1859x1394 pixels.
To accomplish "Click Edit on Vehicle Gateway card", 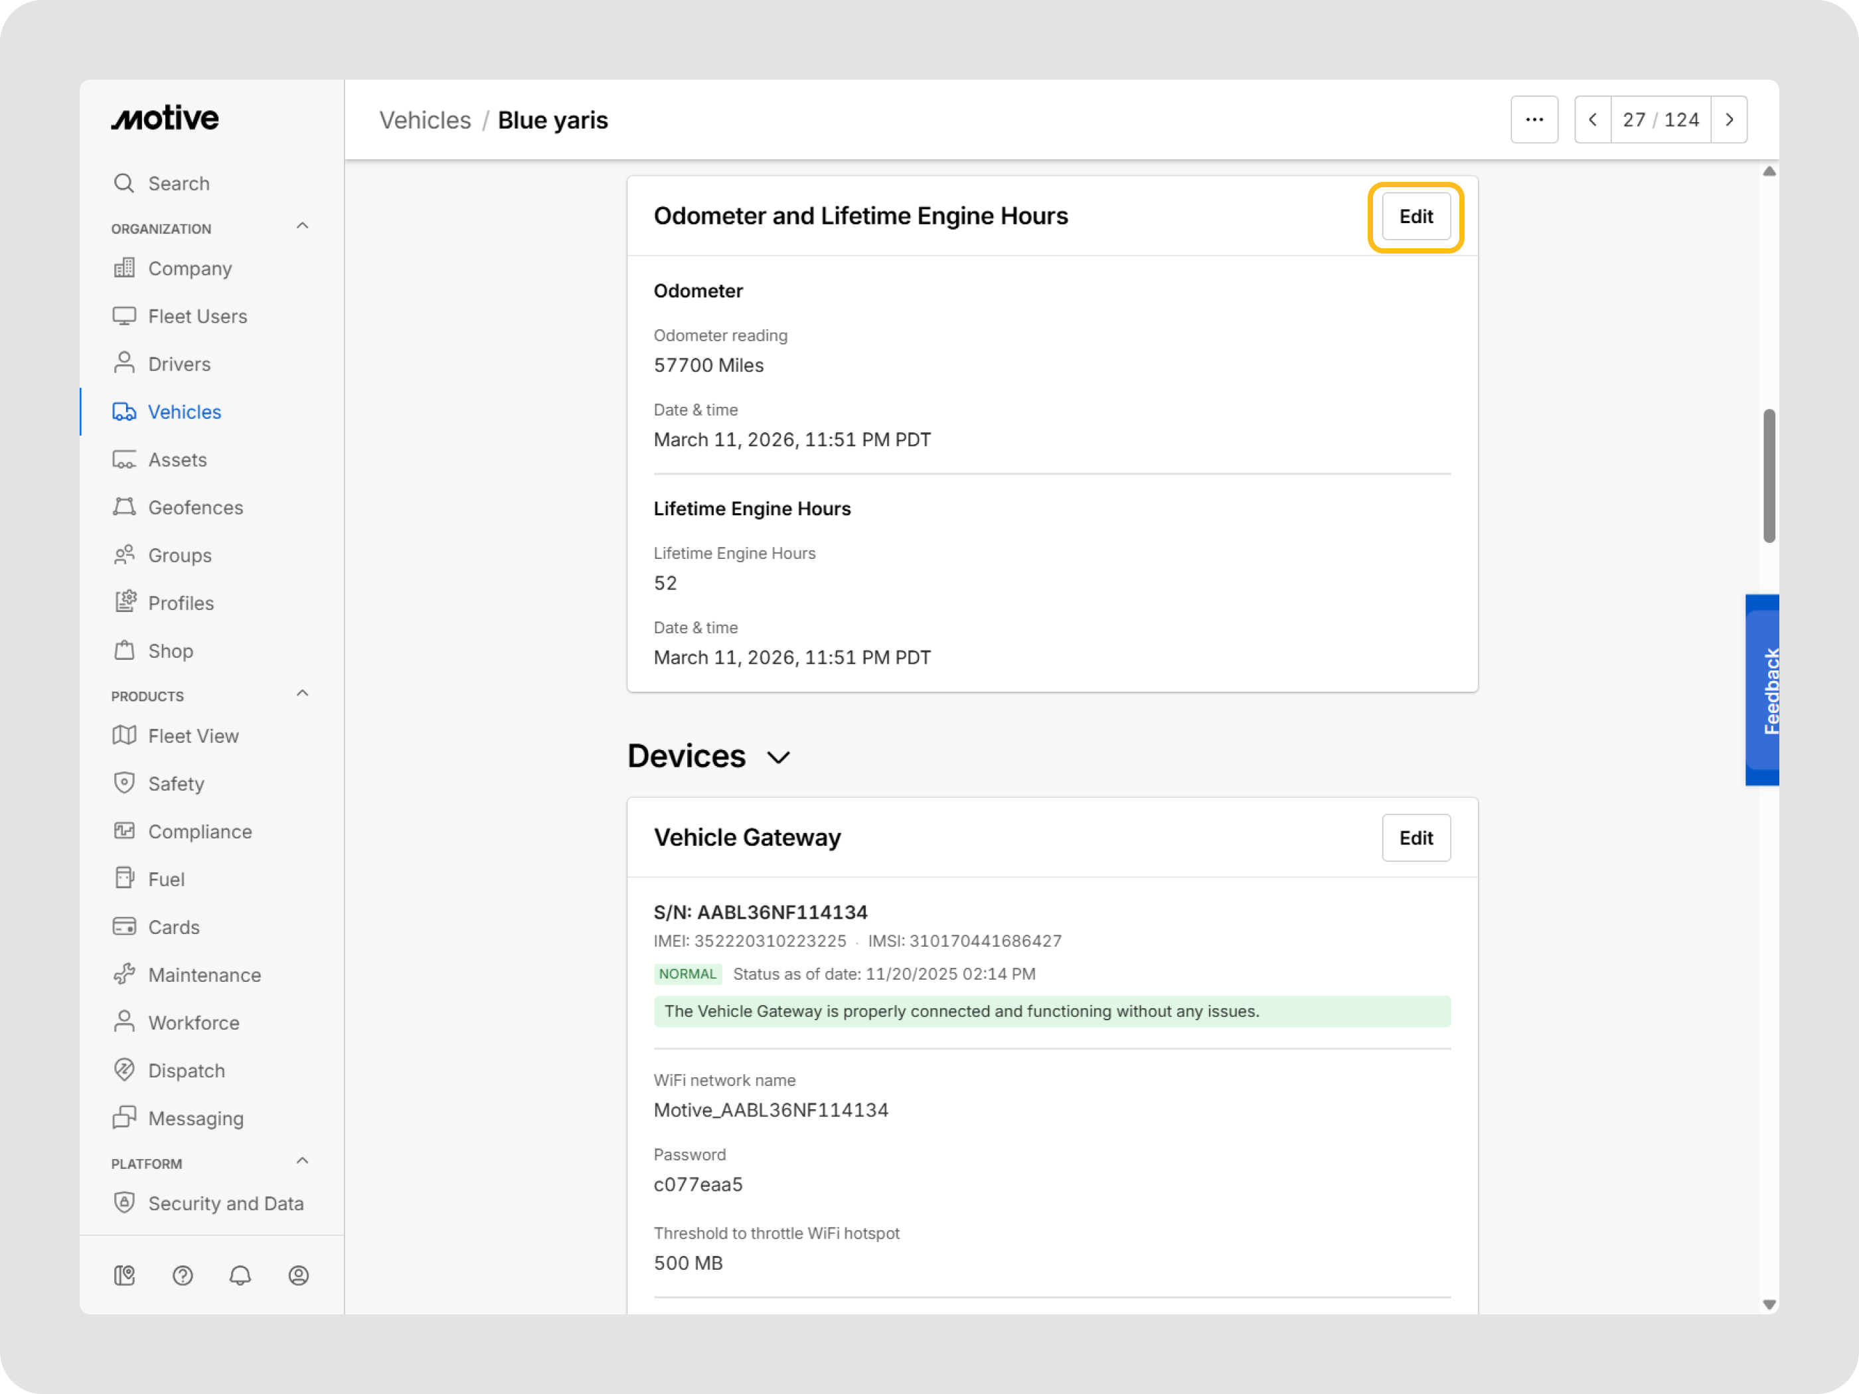I will click(x=1415, y=838).
